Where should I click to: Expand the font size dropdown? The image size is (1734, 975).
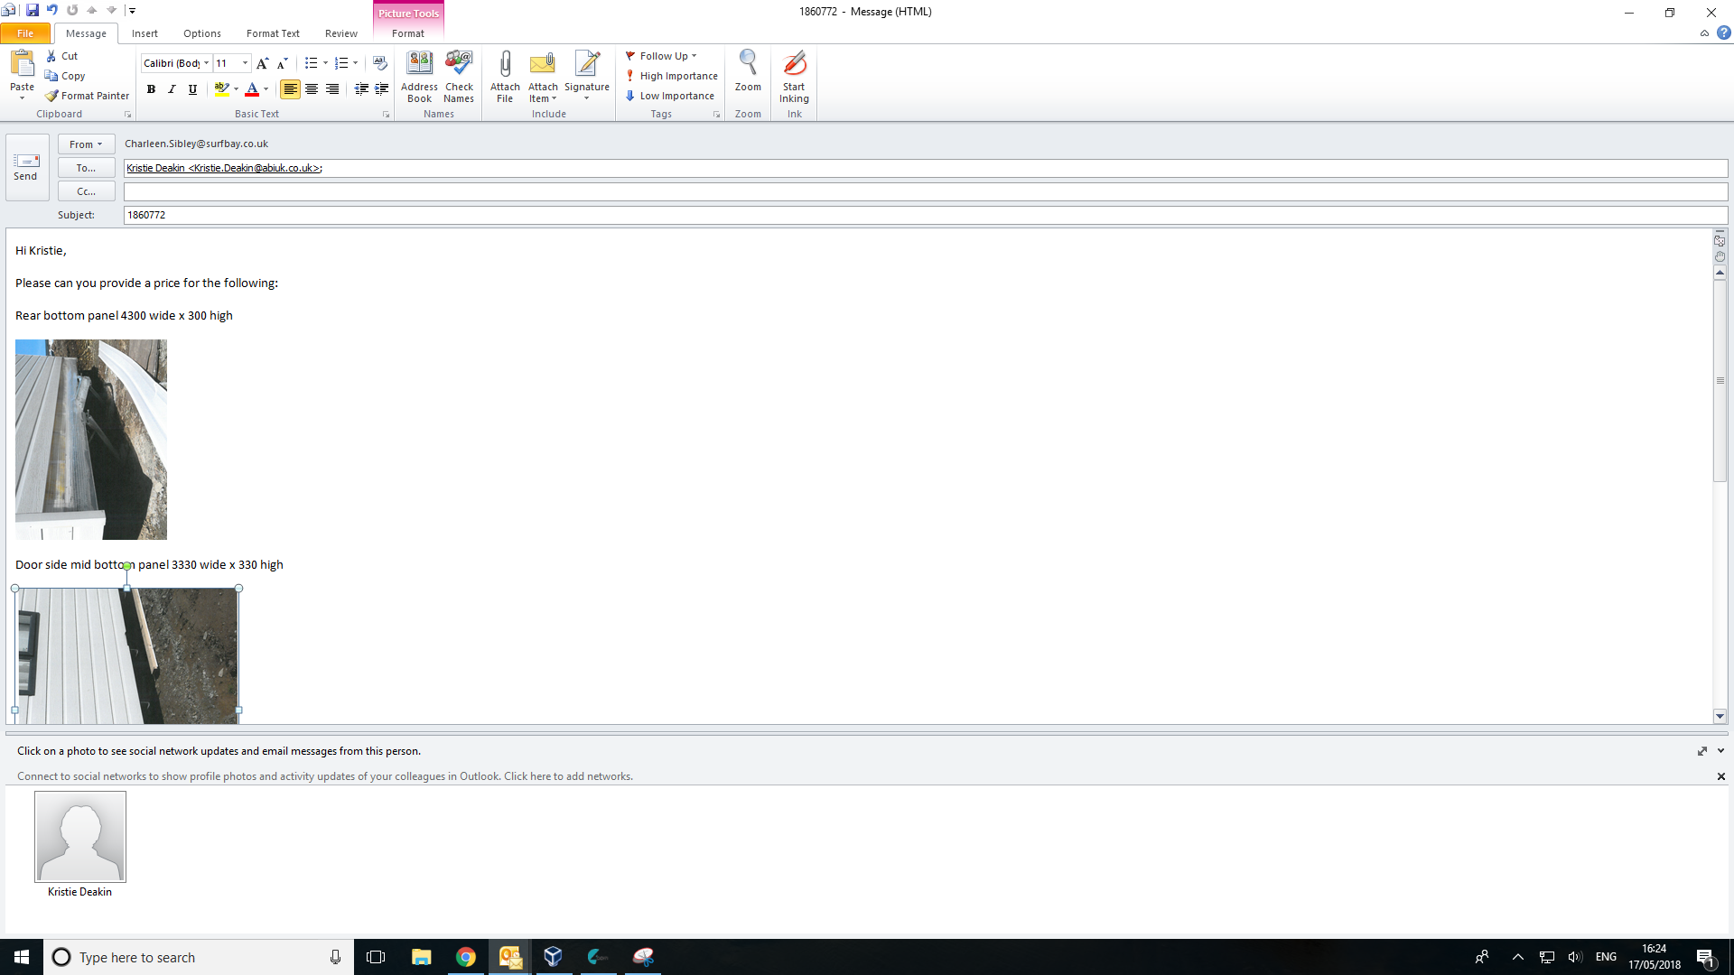245,63
